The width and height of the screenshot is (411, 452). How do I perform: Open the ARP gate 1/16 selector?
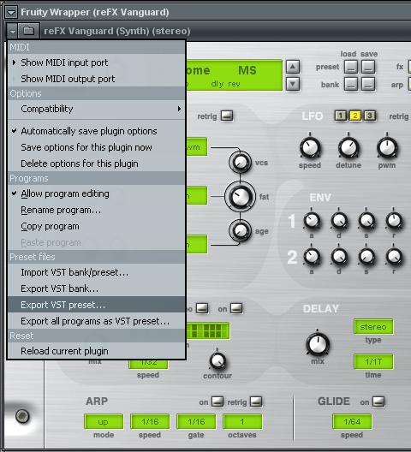(196, 421)
